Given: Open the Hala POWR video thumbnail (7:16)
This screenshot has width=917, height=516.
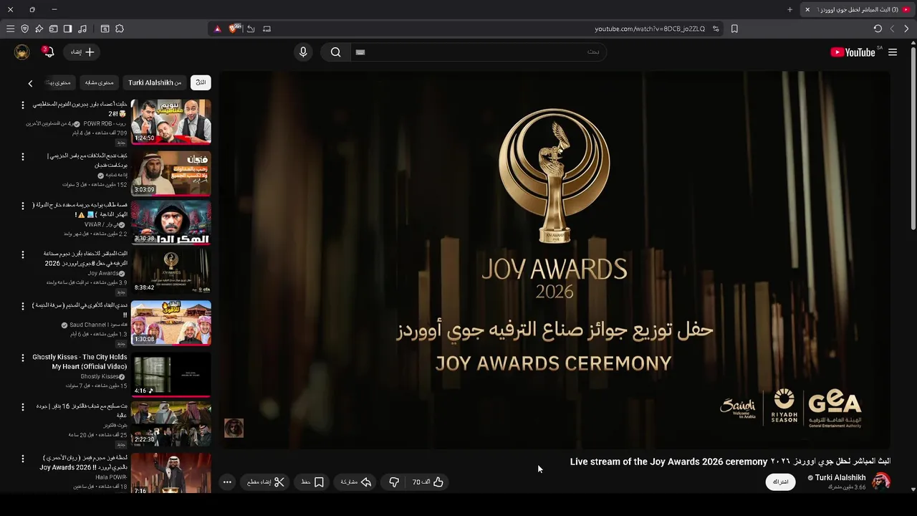Looking at the screenshot, I should click(171, 473).
